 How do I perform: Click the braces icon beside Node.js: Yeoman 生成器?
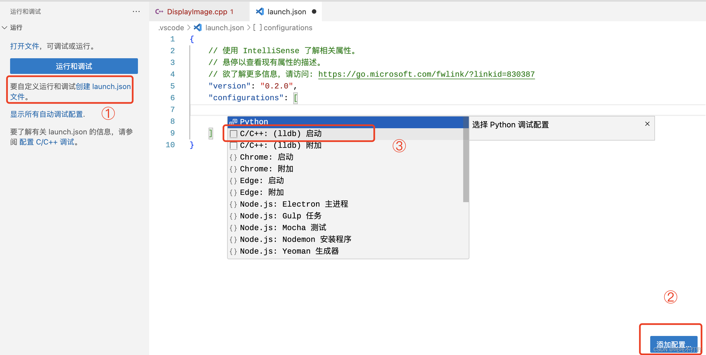233,251
